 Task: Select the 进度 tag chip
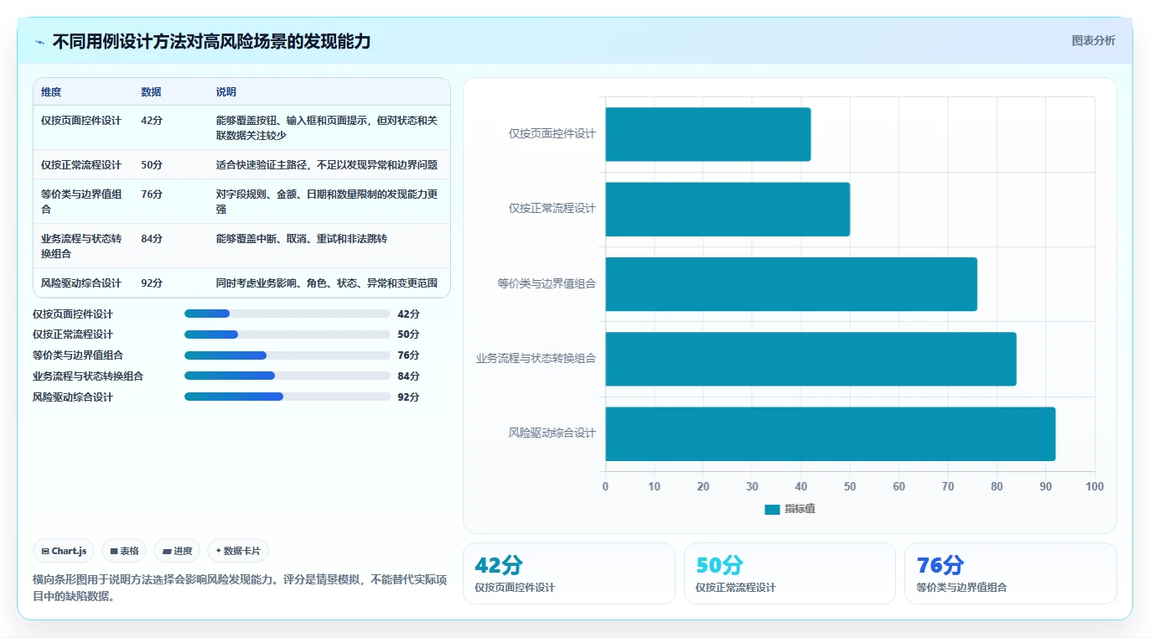[x=177, y=551]
